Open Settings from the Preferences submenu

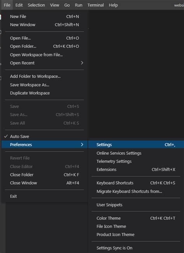(136, 145)
